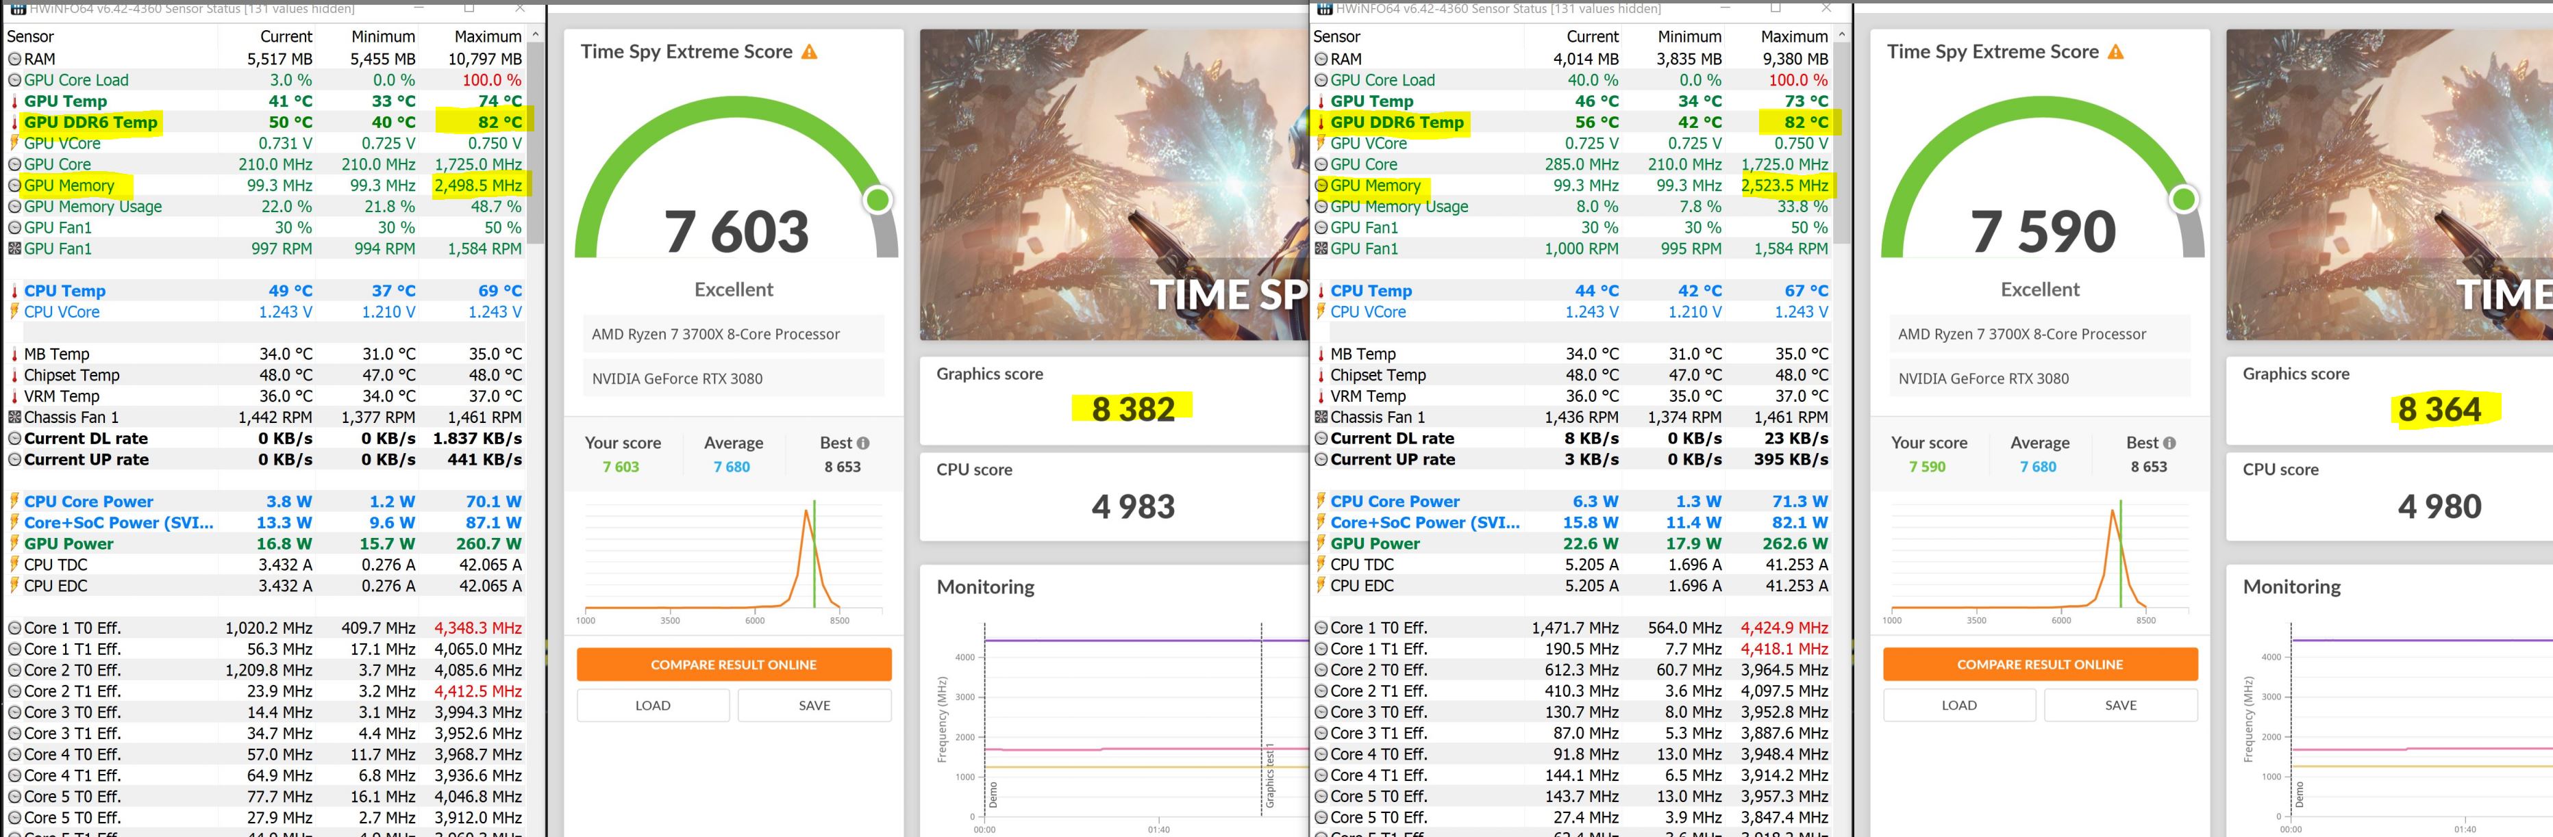Viewport: 2553px width, 837px height.
Task: Click the scroll-up arrow next to the 9,380 MB Maximum
Action: [x=1841, y=36]
